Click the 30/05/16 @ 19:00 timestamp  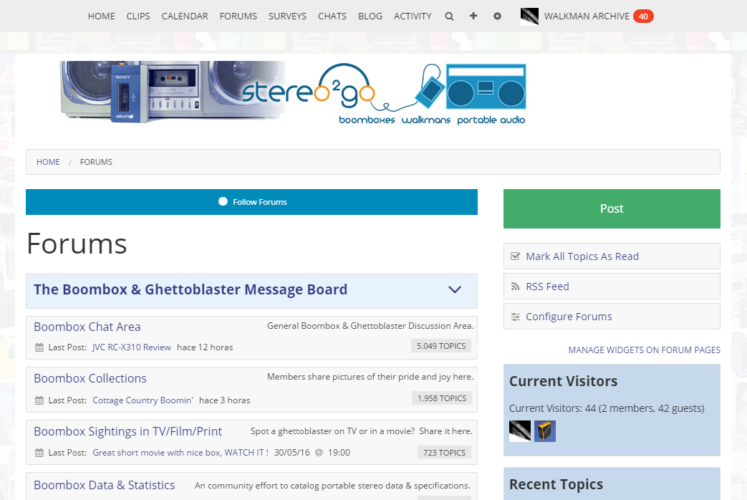(312, 453)
